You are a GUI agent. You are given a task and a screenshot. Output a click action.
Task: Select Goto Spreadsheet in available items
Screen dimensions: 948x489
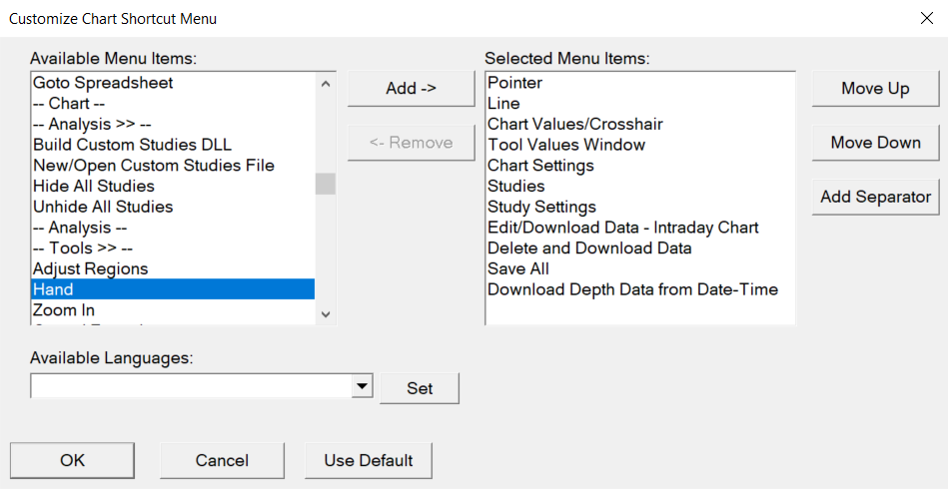(x=103, y=83)
